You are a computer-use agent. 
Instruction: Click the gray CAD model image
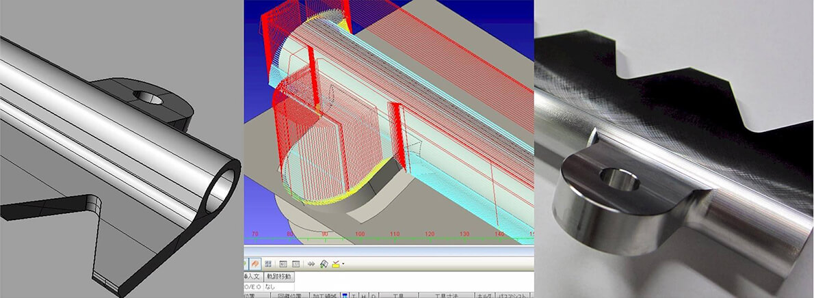(x=122, y=149)
